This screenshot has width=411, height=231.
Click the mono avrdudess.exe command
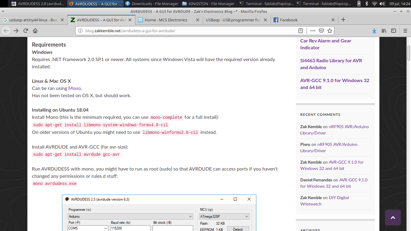[55, 183]
